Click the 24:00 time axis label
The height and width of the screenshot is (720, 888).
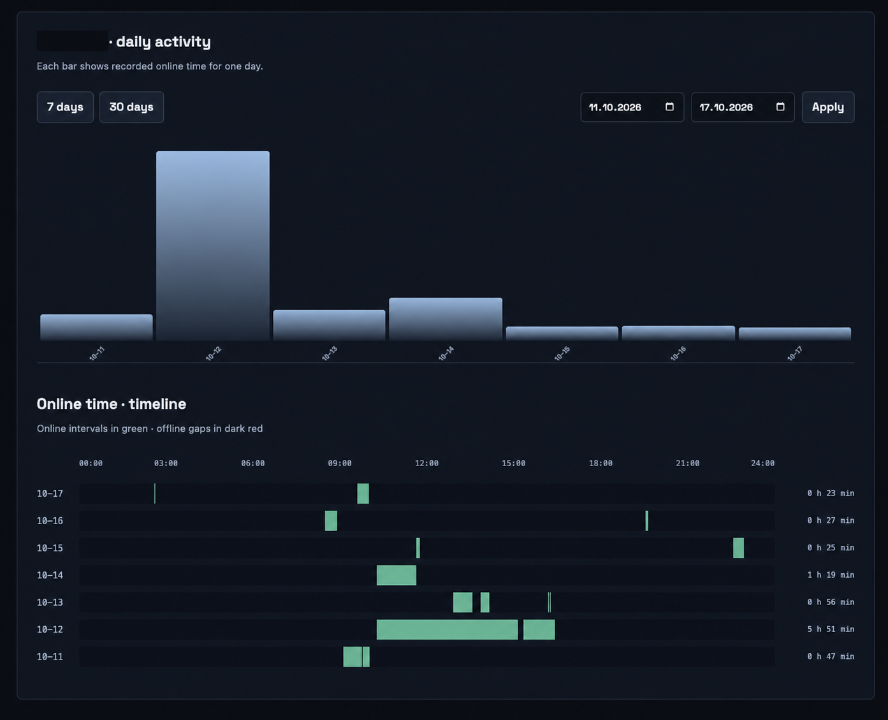(x=762, y=464)
